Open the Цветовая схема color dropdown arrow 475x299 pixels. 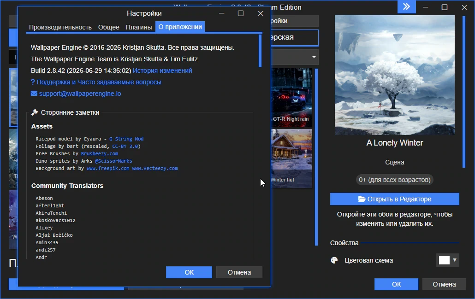(454, 260)
